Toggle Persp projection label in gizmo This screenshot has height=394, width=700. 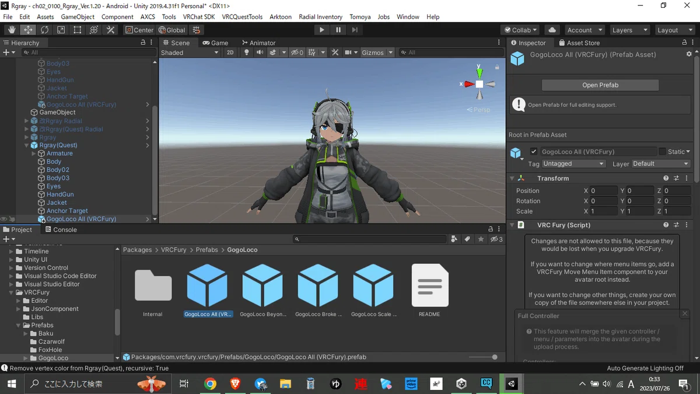pos(478,110)
